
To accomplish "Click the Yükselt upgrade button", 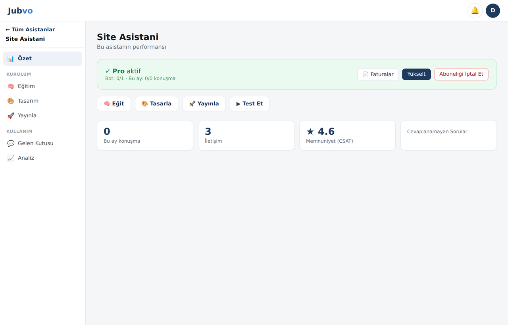I will click(x=416, y=74).
